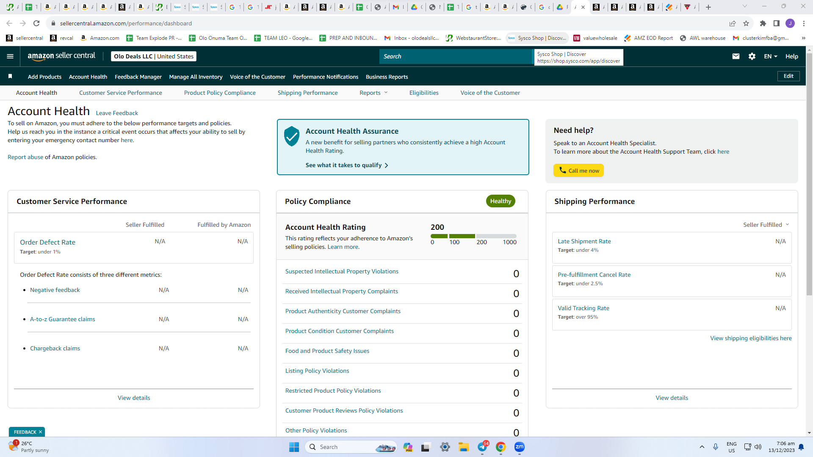Go to Product Policy Compliance tab
The width and height of the screenshot is (813, 457).
click(220, 93)
